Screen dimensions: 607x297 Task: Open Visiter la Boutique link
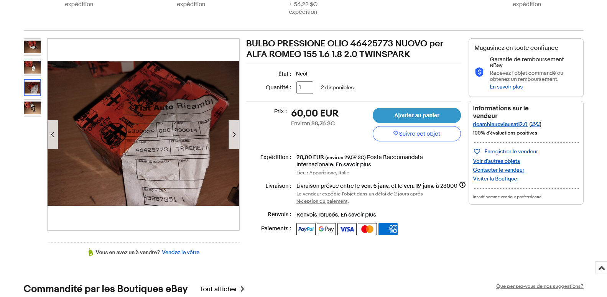pyautogui.click(x=495, y=179)
